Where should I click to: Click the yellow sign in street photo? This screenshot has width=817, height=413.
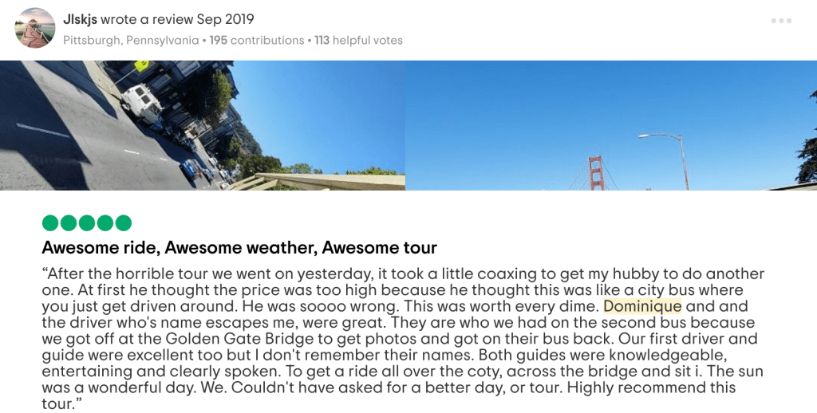pyautogui.click(x=141, y=65)
